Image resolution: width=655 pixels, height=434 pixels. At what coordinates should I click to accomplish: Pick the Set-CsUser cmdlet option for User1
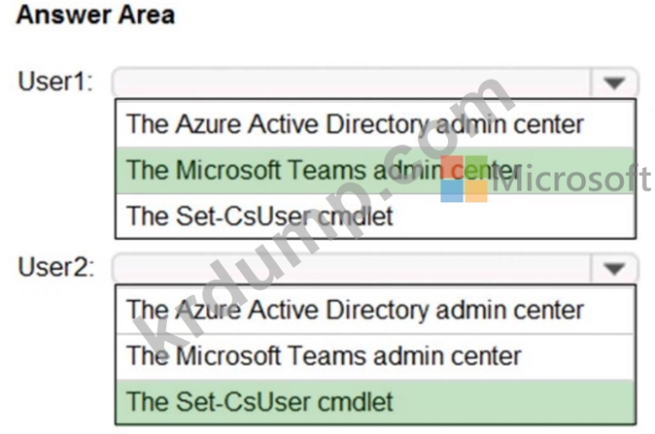pos(260,215)
